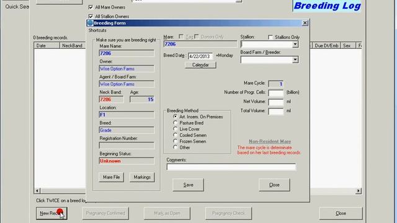
Task: Click the Mare Cycle field
Action: pos(275,84)
